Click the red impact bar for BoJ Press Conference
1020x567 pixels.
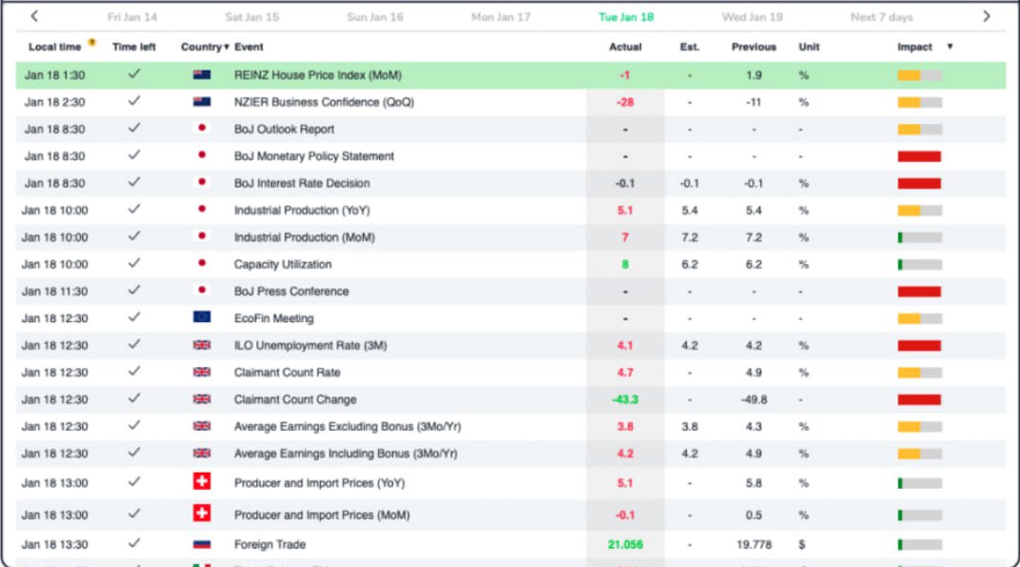click(x=919, y=292)
